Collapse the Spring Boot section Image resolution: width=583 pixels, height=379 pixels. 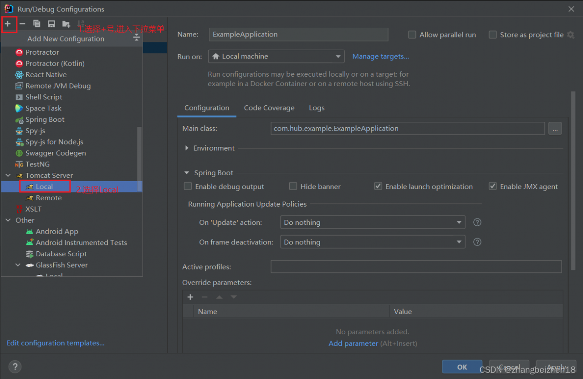187,173
